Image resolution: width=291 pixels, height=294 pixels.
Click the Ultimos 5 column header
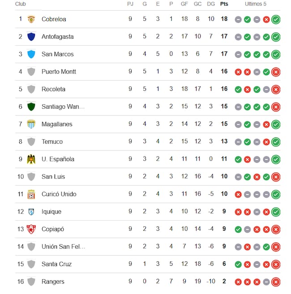pos(256,4)
